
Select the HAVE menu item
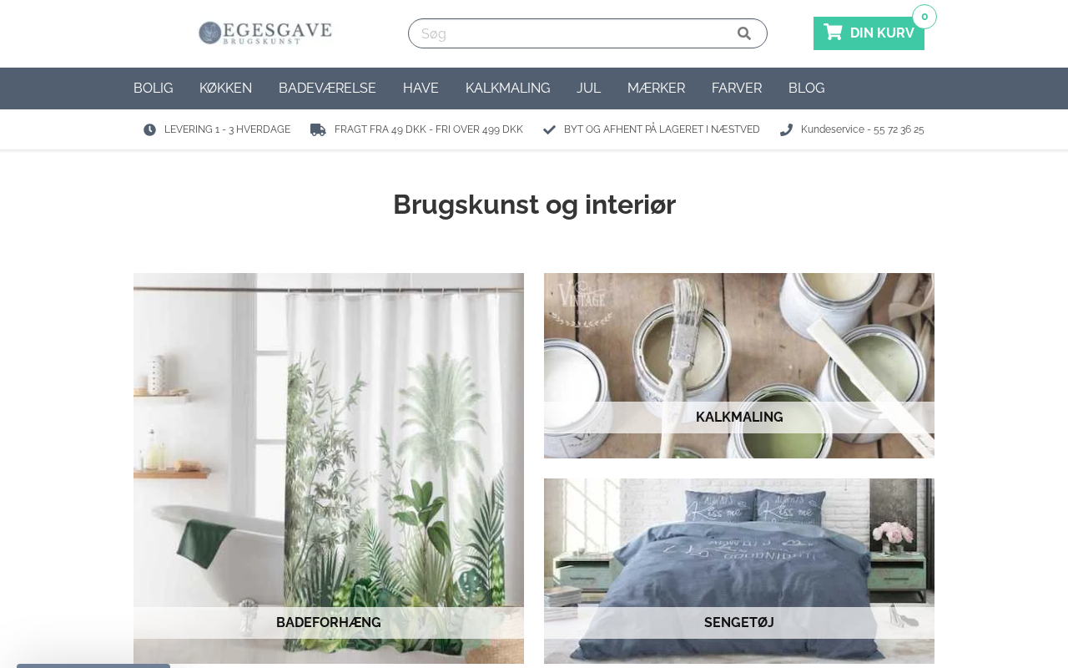[x=421, y=89]
